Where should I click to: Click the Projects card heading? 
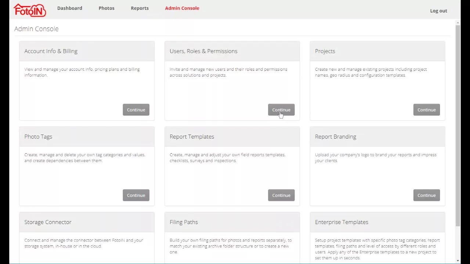pos(325,51)
